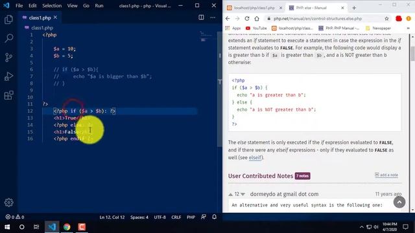Open the localhost/php/class bookmark
Image resolution: width=415 pixels, height=233 pixels.
tap(292, 28)
